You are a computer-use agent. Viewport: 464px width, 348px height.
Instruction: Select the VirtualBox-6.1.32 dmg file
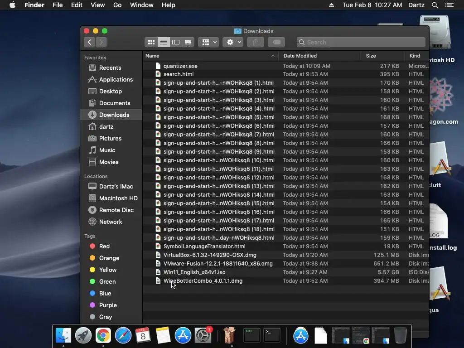[x=286, y=255]
